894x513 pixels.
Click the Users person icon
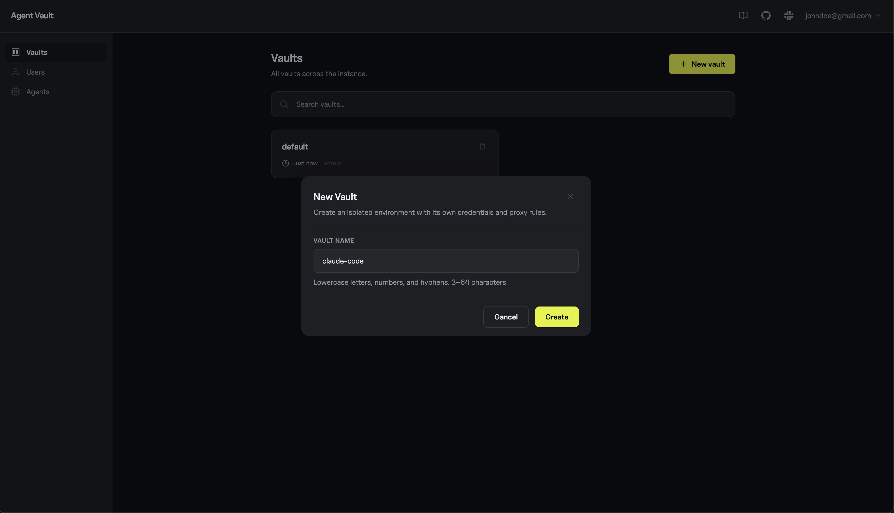(x=16, y=72)
